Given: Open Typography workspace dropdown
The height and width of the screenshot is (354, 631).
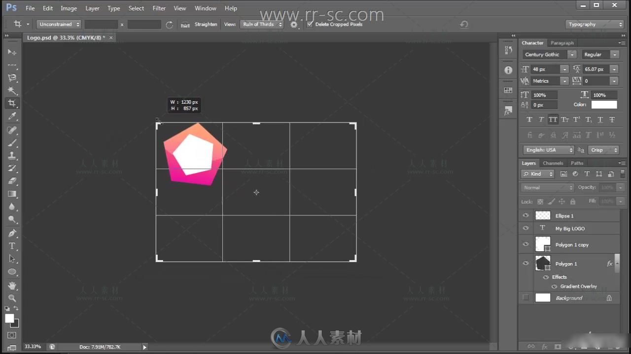Looking at the screenshot, I should point(595,24).
